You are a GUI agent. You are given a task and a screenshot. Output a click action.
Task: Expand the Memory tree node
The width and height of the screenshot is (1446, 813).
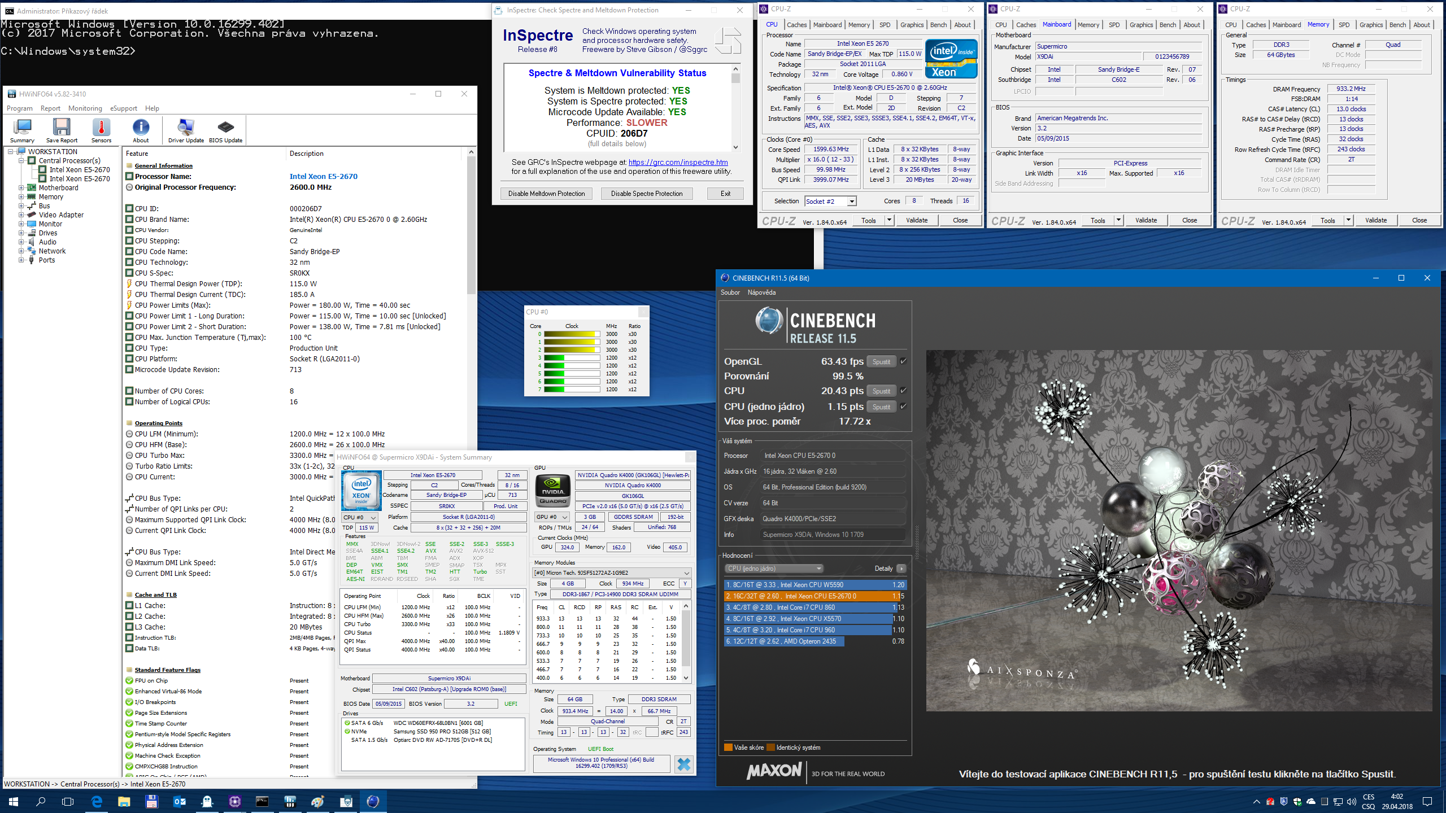21,197
